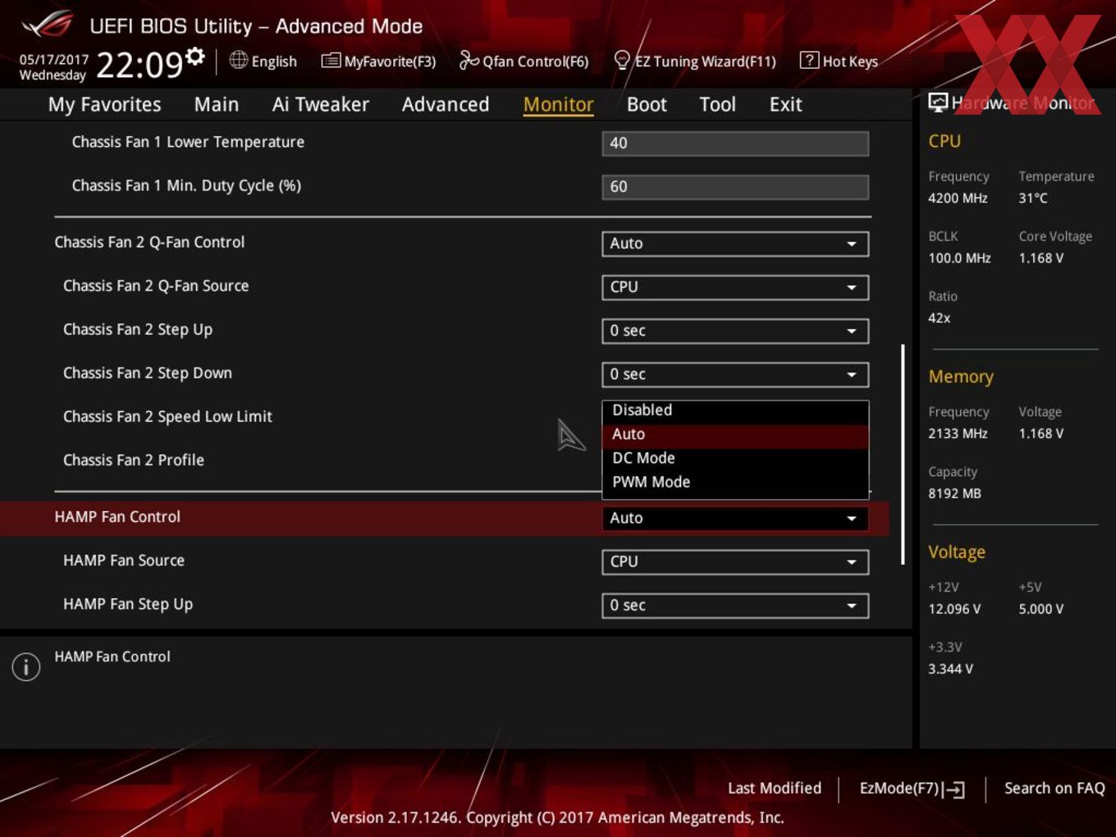Click the English language button
The height and width of the screenshot is (837, 1116).
click(x=263, y=61)
